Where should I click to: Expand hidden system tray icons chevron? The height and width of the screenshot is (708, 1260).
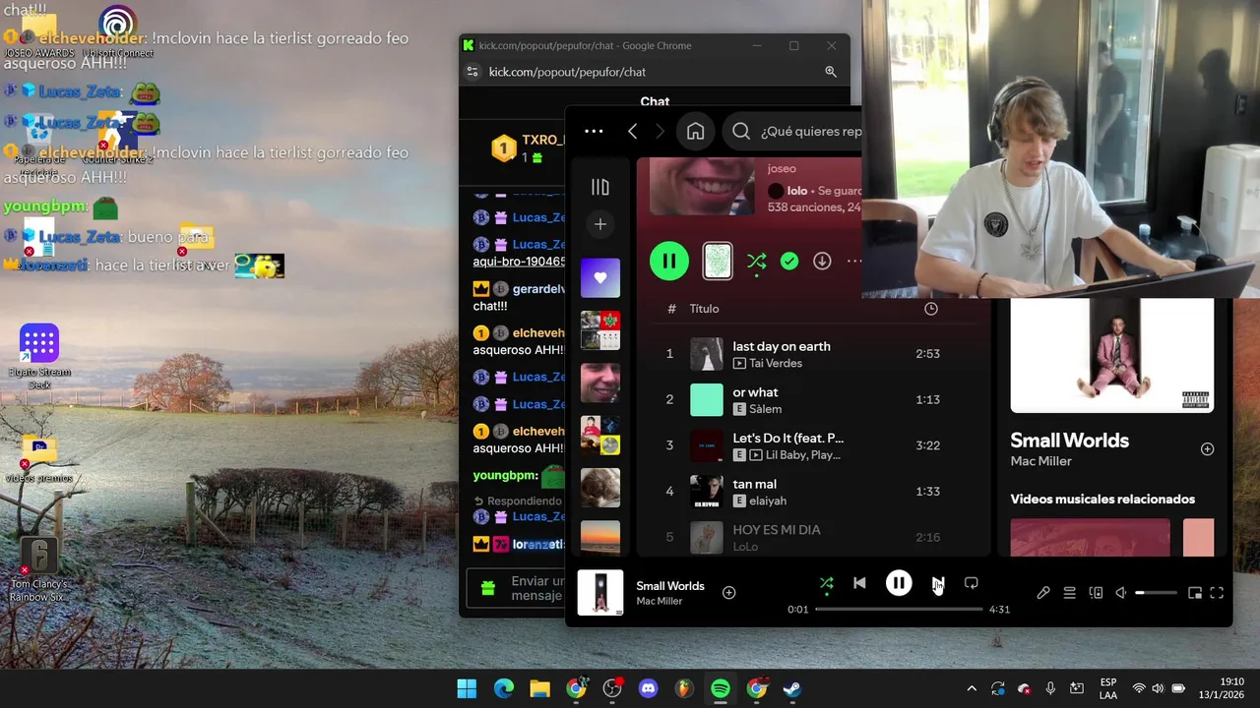pyautogui.click(x=972, y=688)
